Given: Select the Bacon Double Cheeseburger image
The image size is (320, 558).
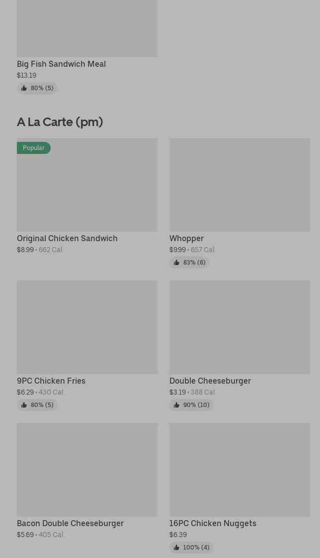Looking at the screenshot, I should point(87,470).
